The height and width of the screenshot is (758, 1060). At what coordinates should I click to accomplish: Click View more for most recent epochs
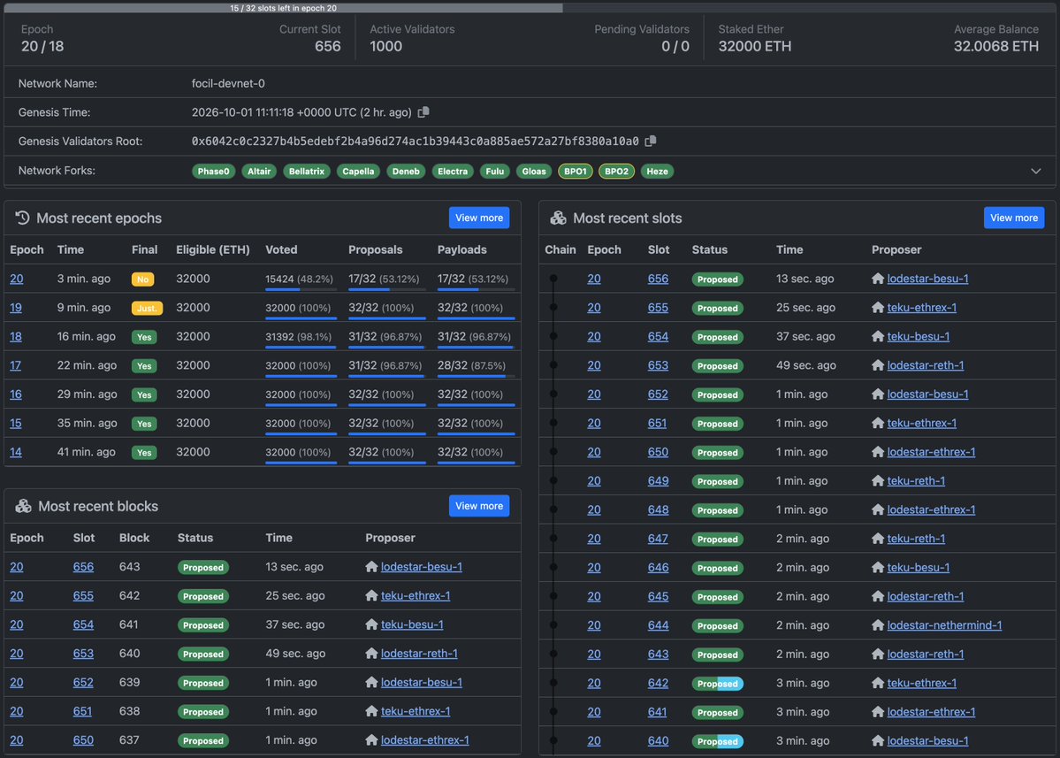coord(478,218)
